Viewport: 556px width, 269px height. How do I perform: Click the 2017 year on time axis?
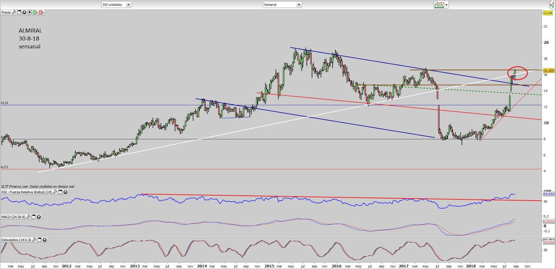point(403,266)
